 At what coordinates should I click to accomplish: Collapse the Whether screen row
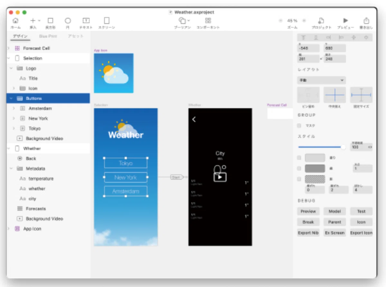tap(9, 148)
